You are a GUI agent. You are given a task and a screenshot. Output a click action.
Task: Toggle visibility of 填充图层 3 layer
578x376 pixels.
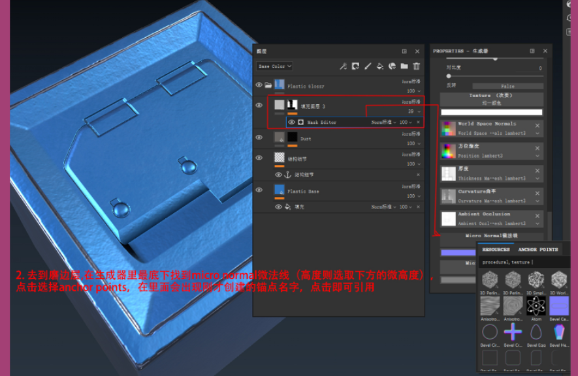click(259, 105)
